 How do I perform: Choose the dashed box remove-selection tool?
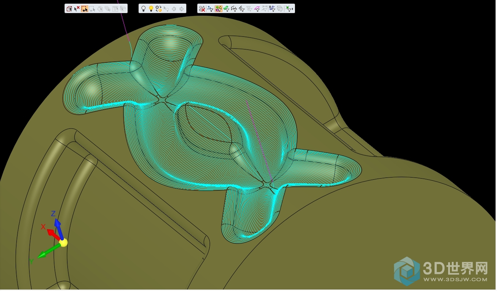click(92, 9)
